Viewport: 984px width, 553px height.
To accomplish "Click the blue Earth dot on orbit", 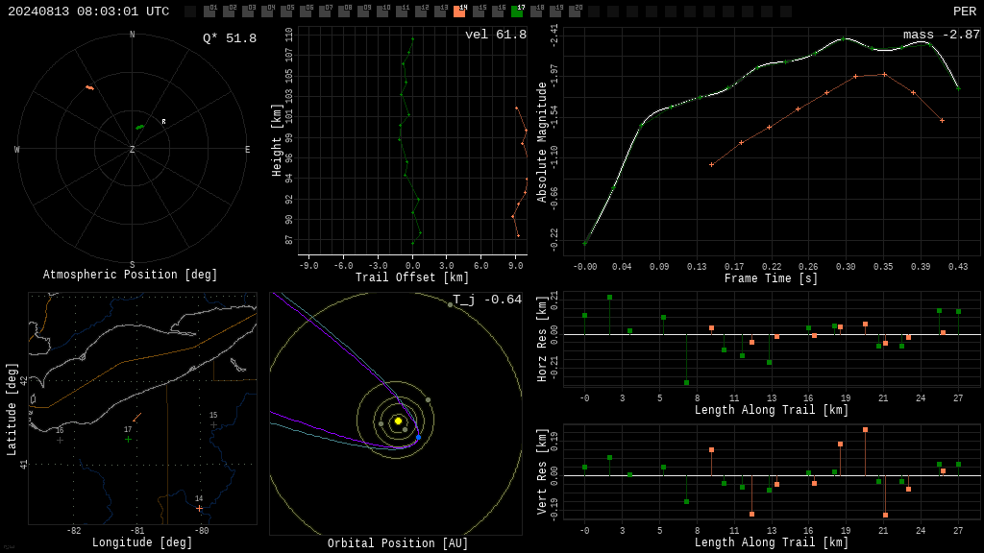I will 419,437.
